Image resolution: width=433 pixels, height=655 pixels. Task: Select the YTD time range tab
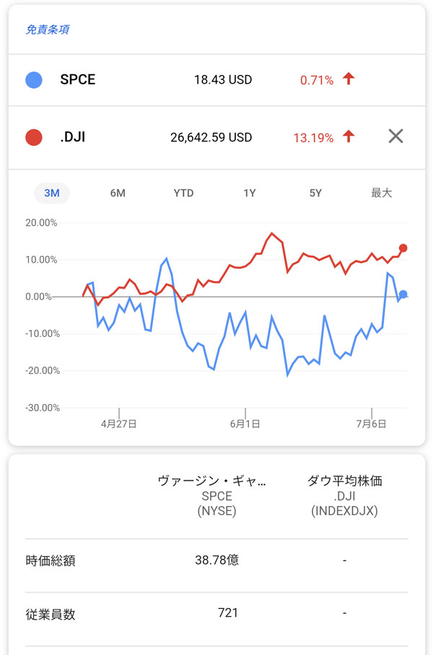(x=183, y=193)
